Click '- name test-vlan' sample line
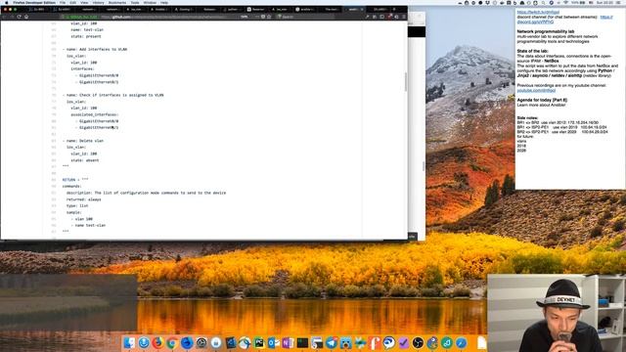 pyautogui.click(x=88, y=226)
